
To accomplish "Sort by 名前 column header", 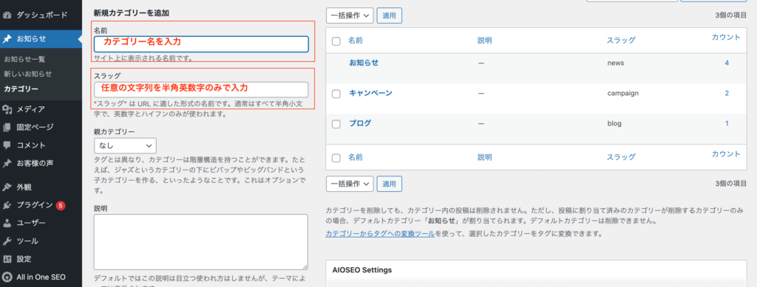I will tap(356, 41).
